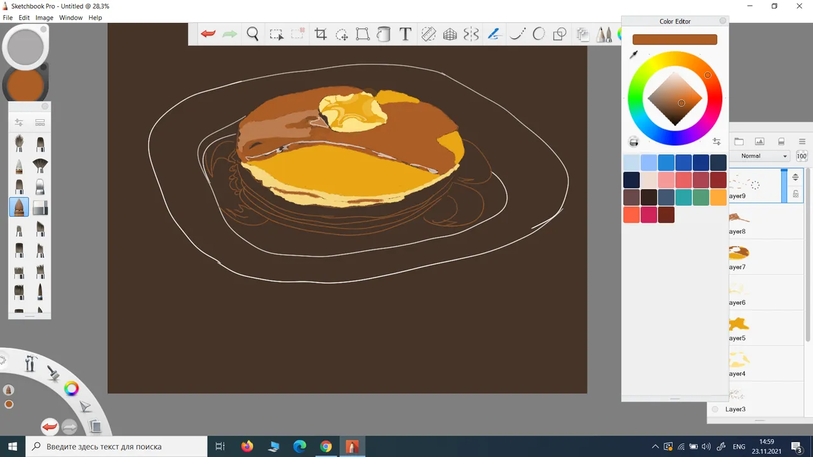
Task: Select the Flood Fill bucket tool
Action: pos(384,34)
